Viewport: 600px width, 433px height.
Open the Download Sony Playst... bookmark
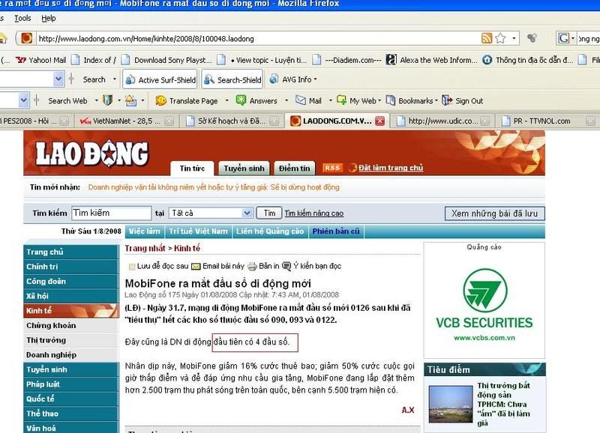click(166, 60)
